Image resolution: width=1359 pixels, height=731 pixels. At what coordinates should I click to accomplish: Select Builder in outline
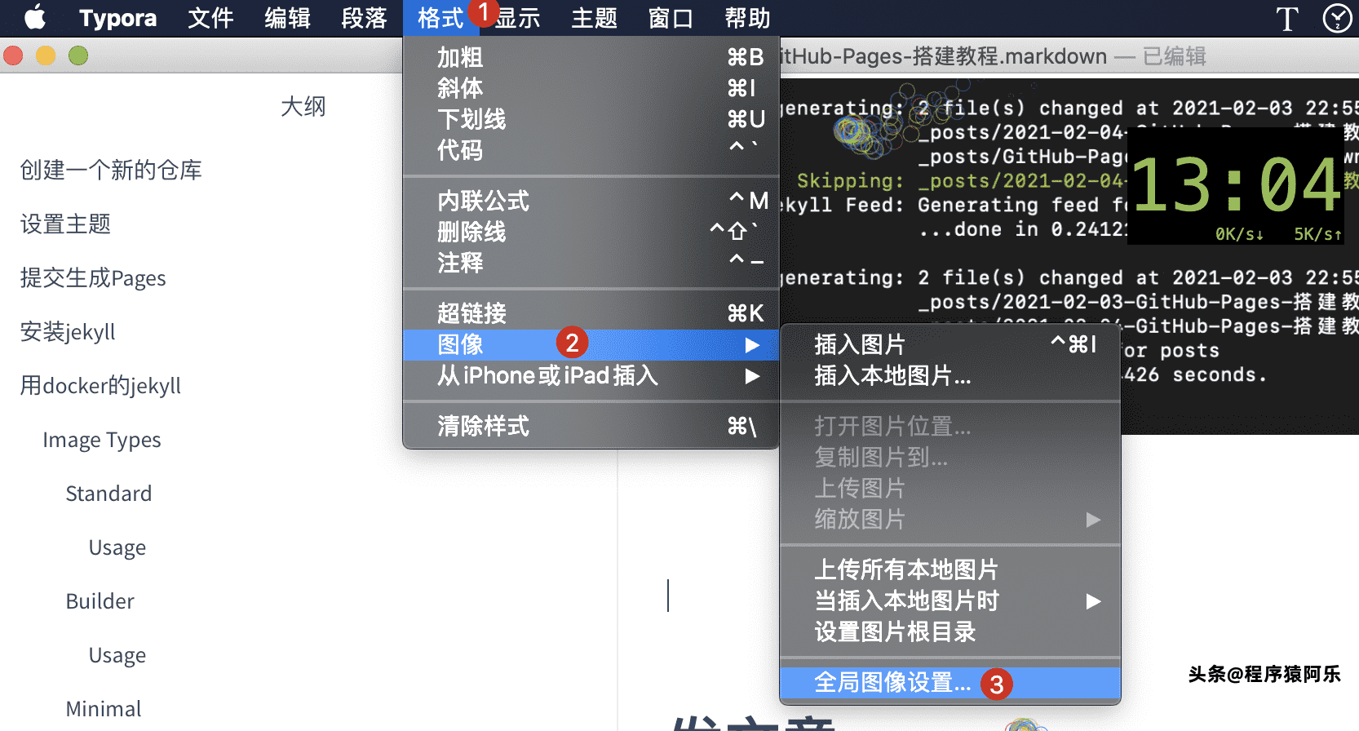100,601
